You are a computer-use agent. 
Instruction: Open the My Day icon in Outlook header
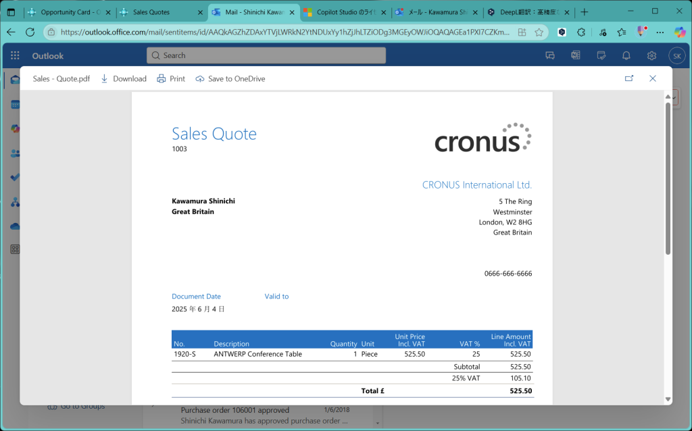601,55
